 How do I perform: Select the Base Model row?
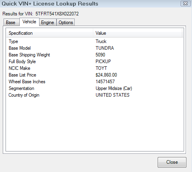pos(95,48)
